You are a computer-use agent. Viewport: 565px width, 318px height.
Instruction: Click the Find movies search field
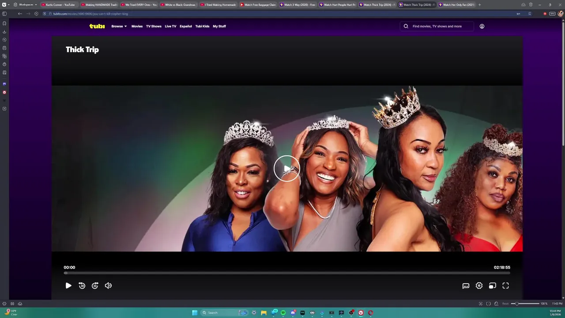437,26
